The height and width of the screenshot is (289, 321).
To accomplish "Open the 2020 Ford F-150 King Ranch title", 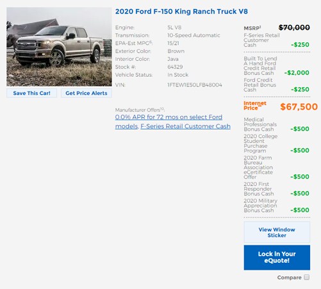I will tap(181, 12).
